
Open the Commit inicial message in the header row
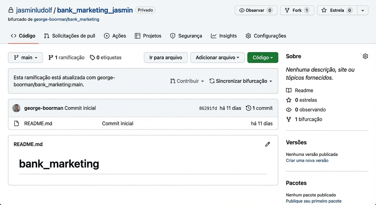(80, 108)
